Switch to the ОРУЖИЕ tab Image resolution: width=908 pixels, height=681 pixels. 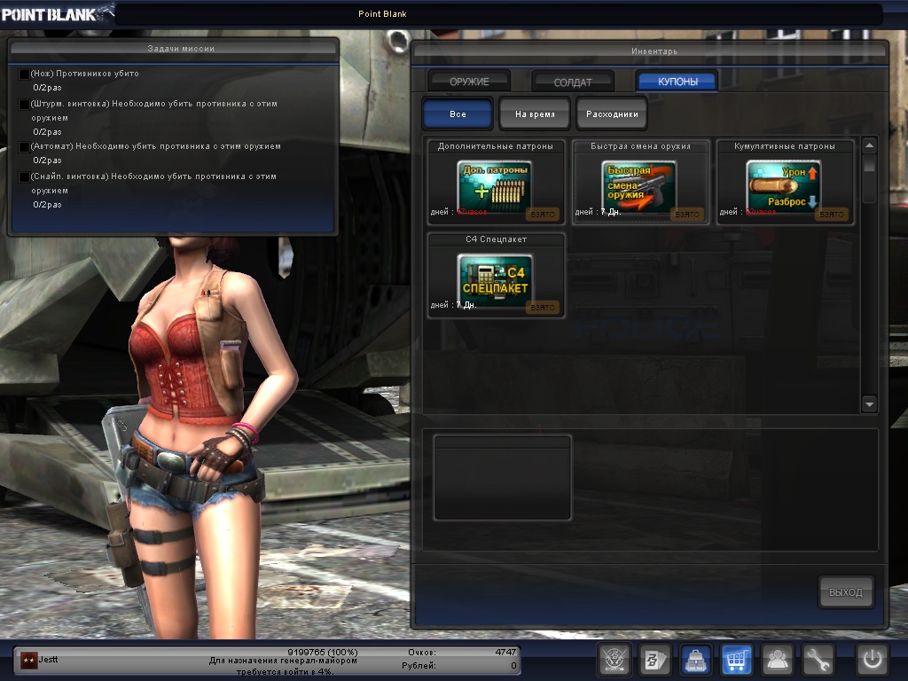point(469,82)
